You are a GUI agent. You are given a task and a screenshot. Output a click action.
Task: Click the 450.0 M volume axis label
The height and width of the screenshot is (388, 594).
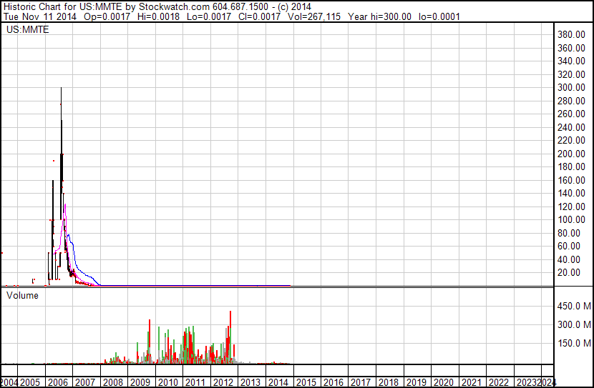(575, 307)
